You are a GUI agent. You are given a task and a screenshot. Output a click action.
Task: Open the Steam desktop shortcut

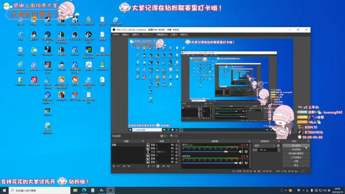[47, 21]
